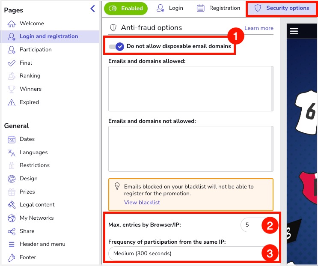
Task: Click the Prizes gift icon
Action: point(12,192)
